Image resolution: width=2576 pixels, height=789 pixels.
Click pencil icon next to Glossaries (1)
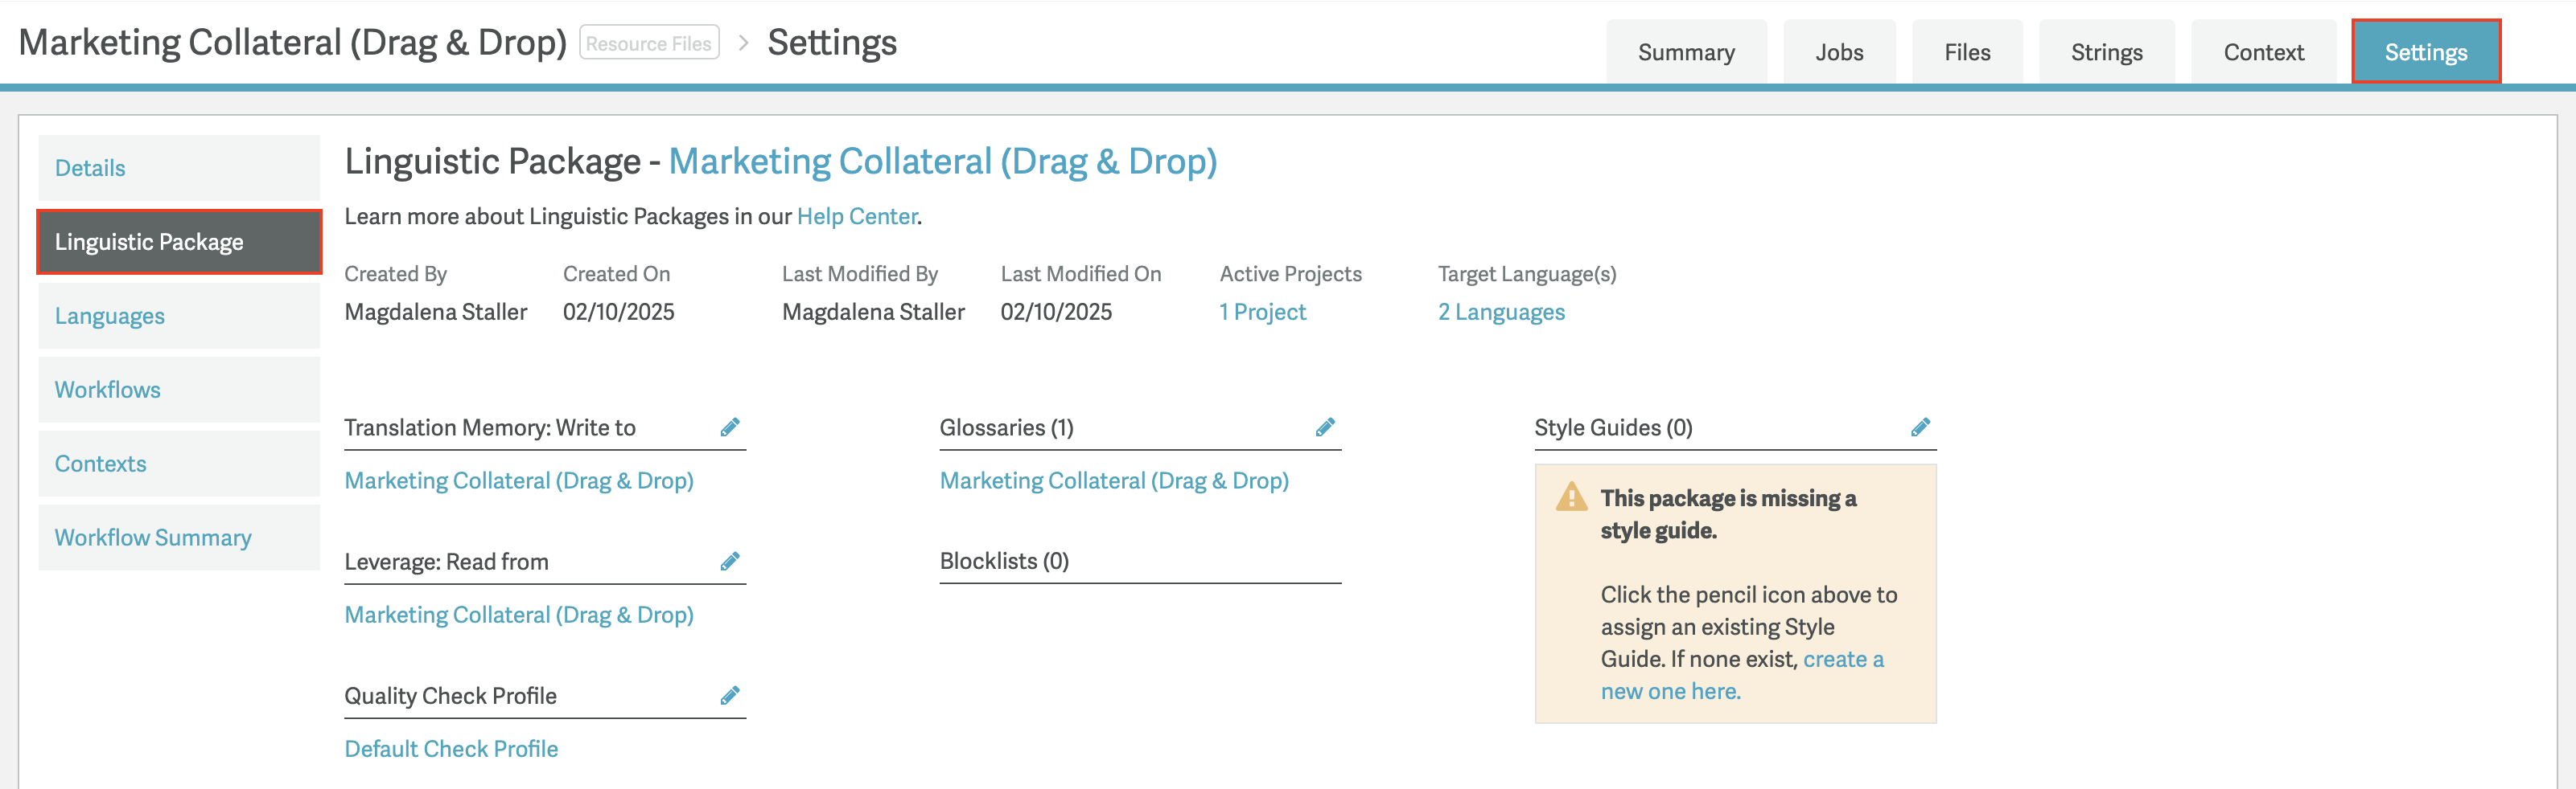point(1325,427)
